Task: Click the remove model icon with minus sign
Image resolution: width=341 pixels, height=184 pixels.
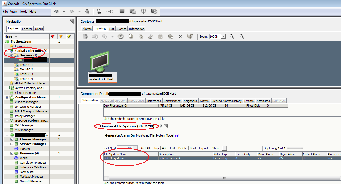Action: [170, 36]
